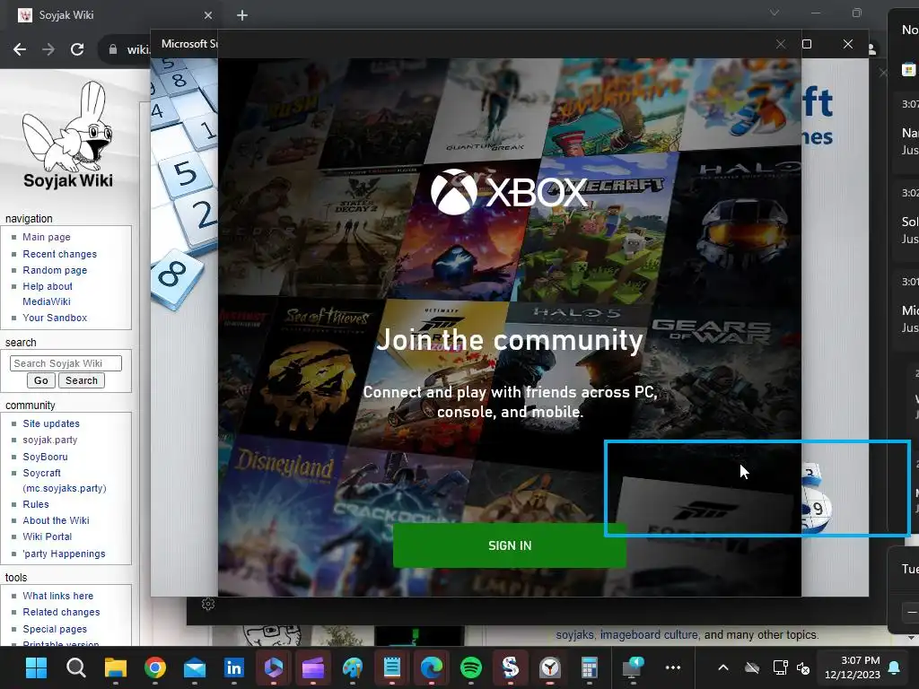919x689 pixels.
Task: Go back in the browser
Action: tap(20, 49)
